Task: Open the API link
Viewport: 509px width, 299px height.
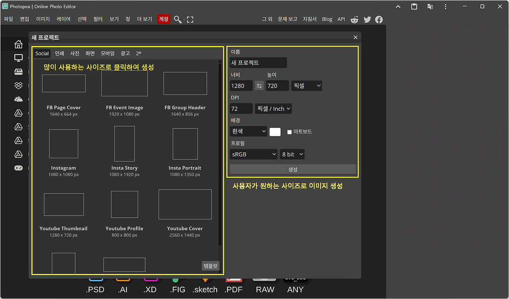Action: [341, 19]
